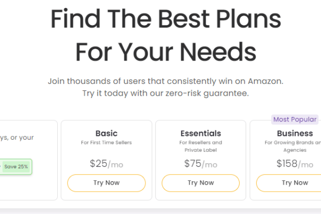Click the partially visible guarantee text card

tap(29, 160)
